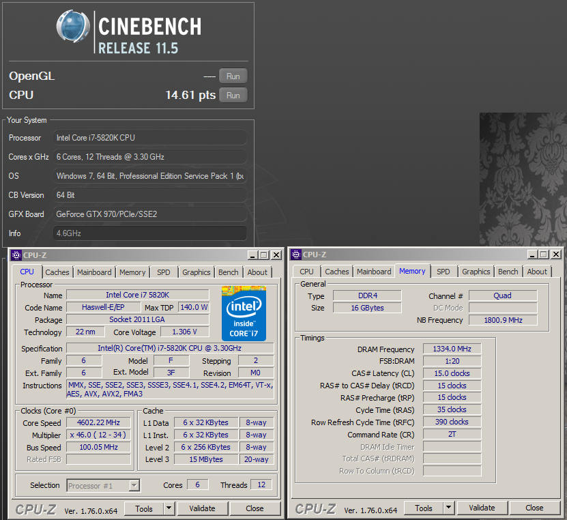Open Mainboard tab in left CPU-Z window
The image size is (567, 520).
tap(94, 272)
